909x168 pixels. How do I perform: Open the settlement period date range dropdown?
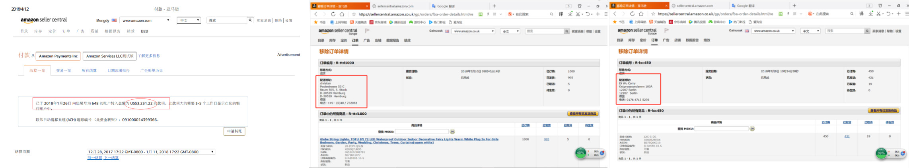[151, 152]
